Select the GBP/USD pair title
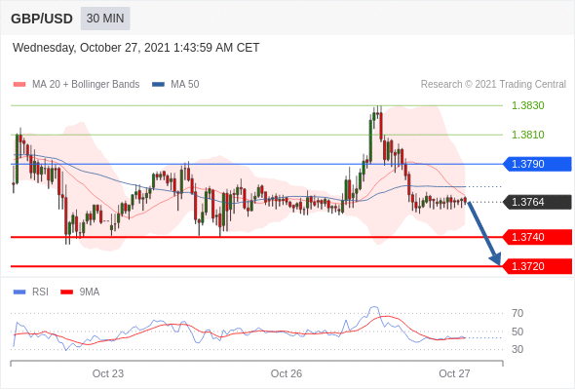The height and width of the screenshot is (390, 575). [x=42, y=19]
